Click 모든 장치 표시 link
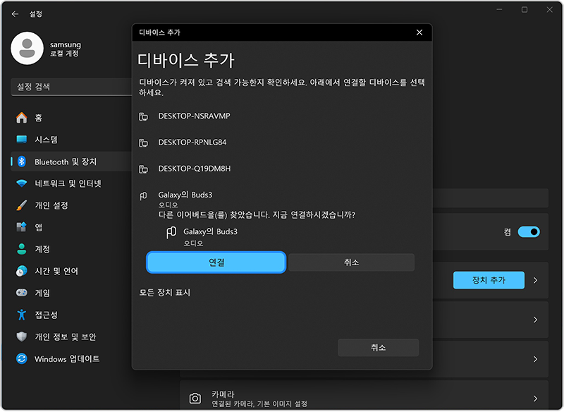This screenshot has height=412, width=564. pos(165,293)
